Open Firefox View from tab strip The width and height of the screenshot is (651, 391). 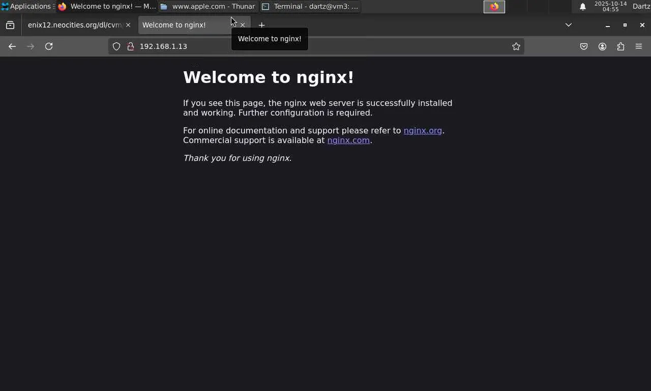click(10, 25)
